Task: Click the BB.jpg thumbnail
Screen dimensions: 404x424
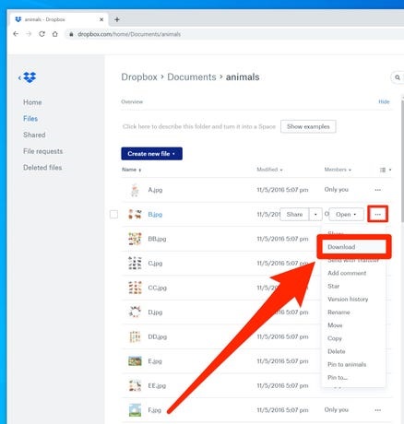Action: pos(135,239)
